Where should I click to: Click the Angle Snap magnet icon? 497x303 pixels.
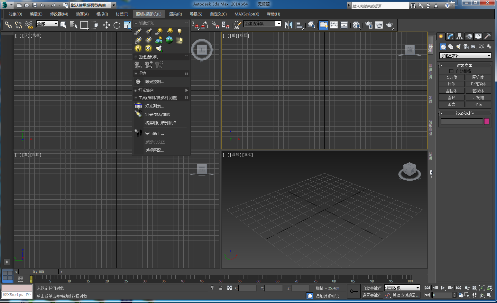point(205,25)
